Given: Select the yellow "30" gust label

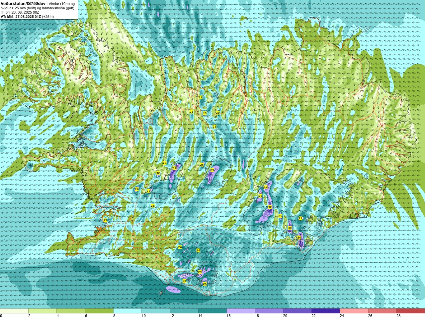Looking at the screenshot, I should pos(290,228).
